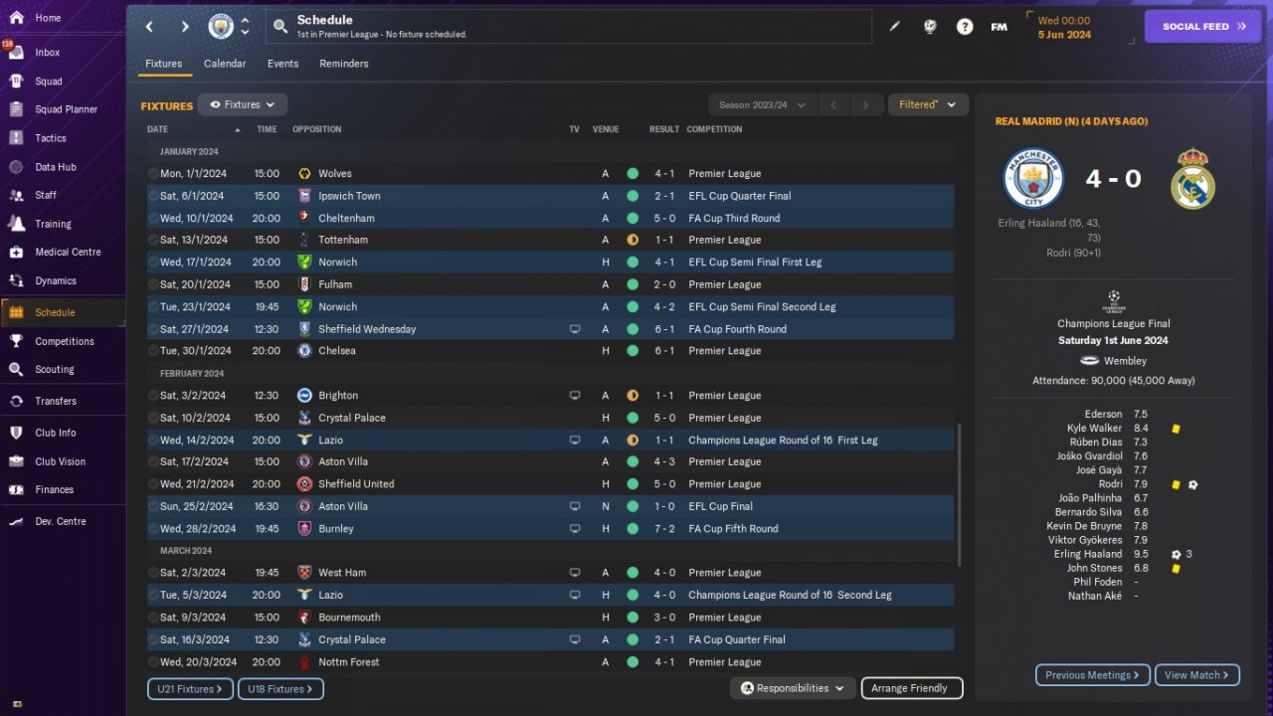Click the TV icon on Sheffield Wednesday row
This screenshot has height=716, width=1273.
(574, 329)
